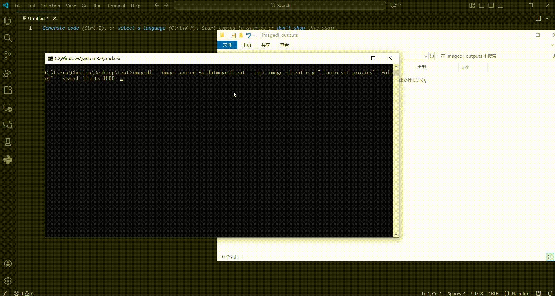Toggle secondary side bar layout button
The height and width of the screenshot is (296, 555).
pyautogui.click(x=500, y=6)
